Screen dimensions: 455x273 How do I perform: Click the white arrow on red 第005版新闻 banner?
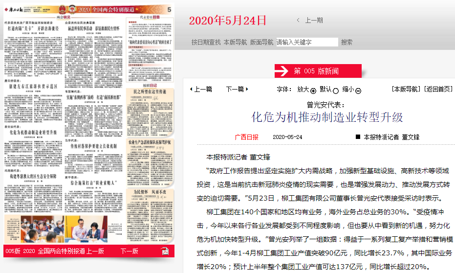282,71
